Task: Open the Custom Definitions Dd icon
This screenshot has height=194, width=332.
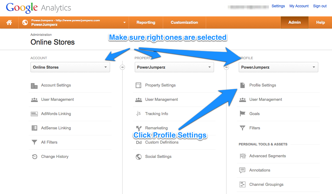Action: click(x=139, y=143)
